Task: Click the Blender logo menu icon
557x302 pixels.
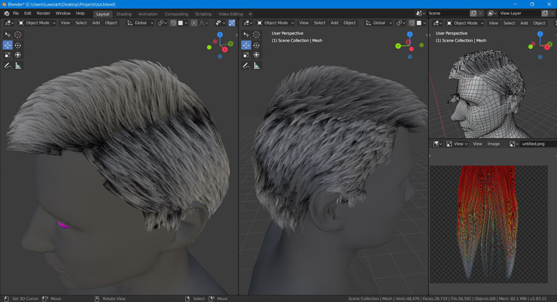Action: tap(6, 13)
